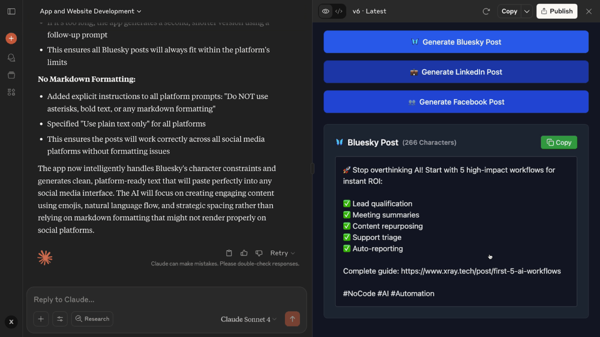
Task: Click the Bluesky Post heading
Action: (x=373, y=142)
